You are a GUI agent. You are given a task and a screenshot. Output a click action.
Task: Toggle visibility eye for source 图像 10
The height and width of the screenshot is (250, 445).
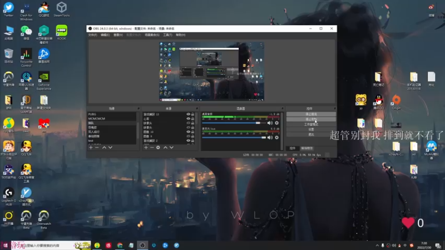(188, 132)
